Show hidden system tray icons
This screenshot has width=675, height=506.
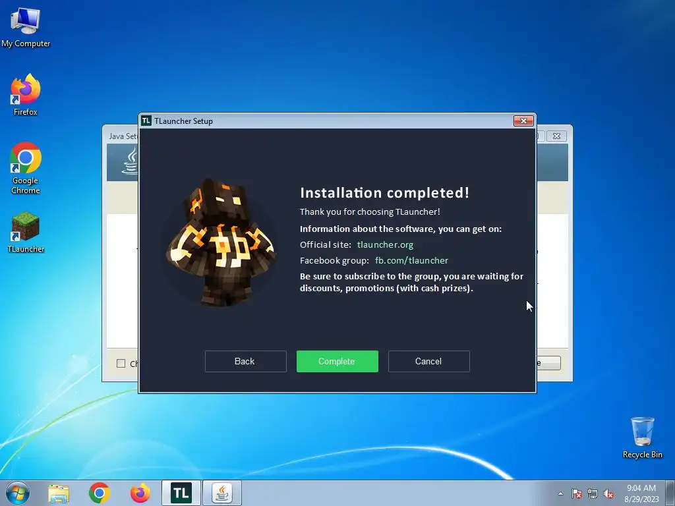[560, 493]
